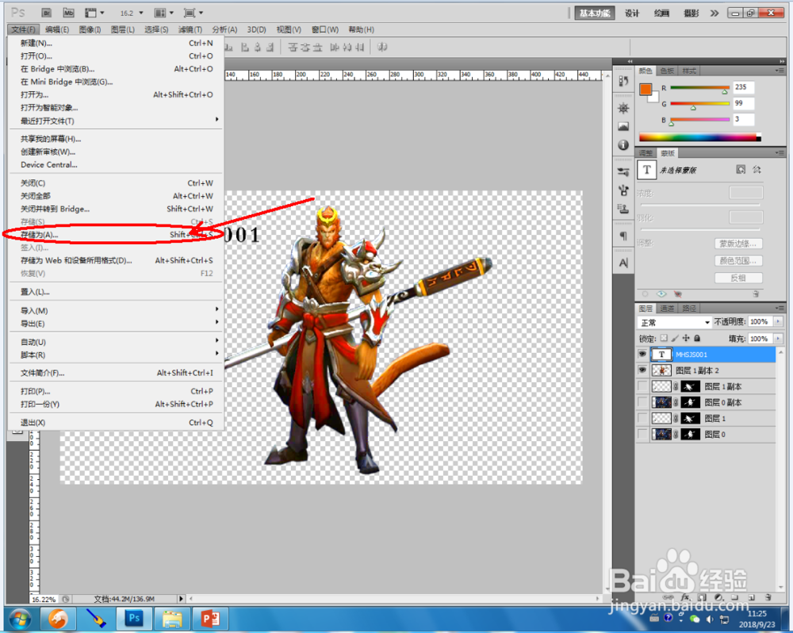
Task: Open the Histogram panel icon
Action: (623, 126)
